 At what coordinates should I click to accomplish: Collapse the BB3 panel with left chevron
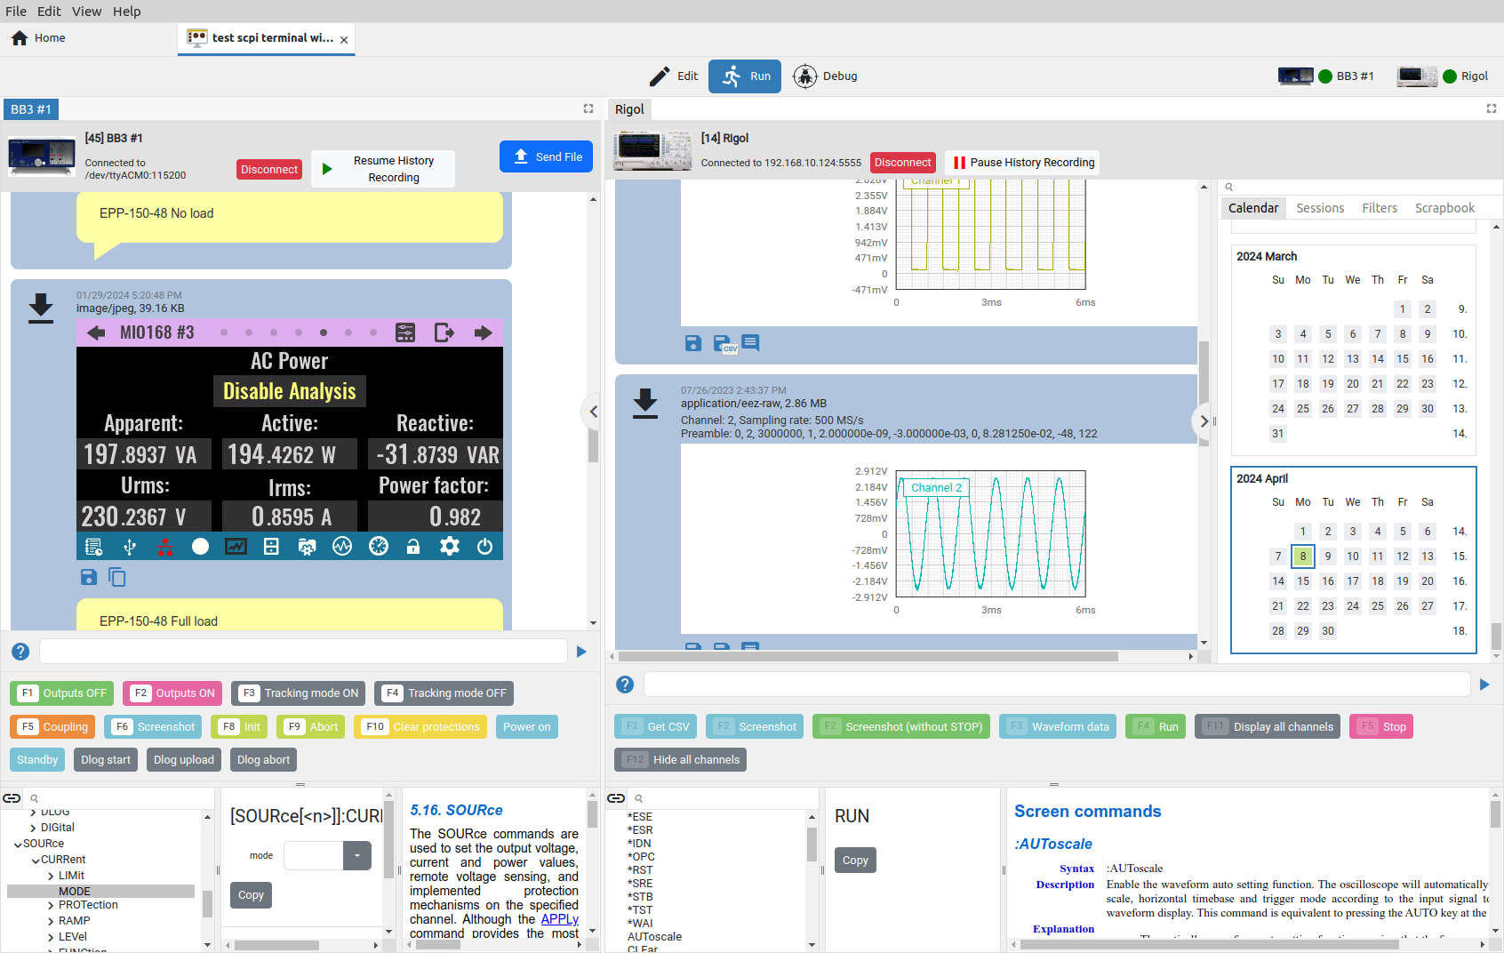[593, 412]
